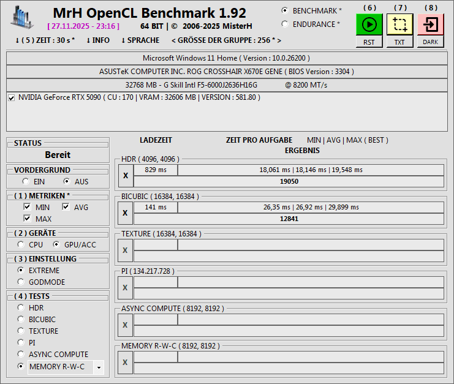Click the X button in the TEXTURE row
Viewport: 454px width, 384px height.
126,250
